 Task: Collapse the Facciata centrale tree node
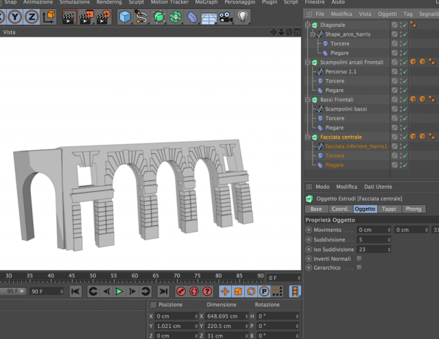(x=308, y=137)
